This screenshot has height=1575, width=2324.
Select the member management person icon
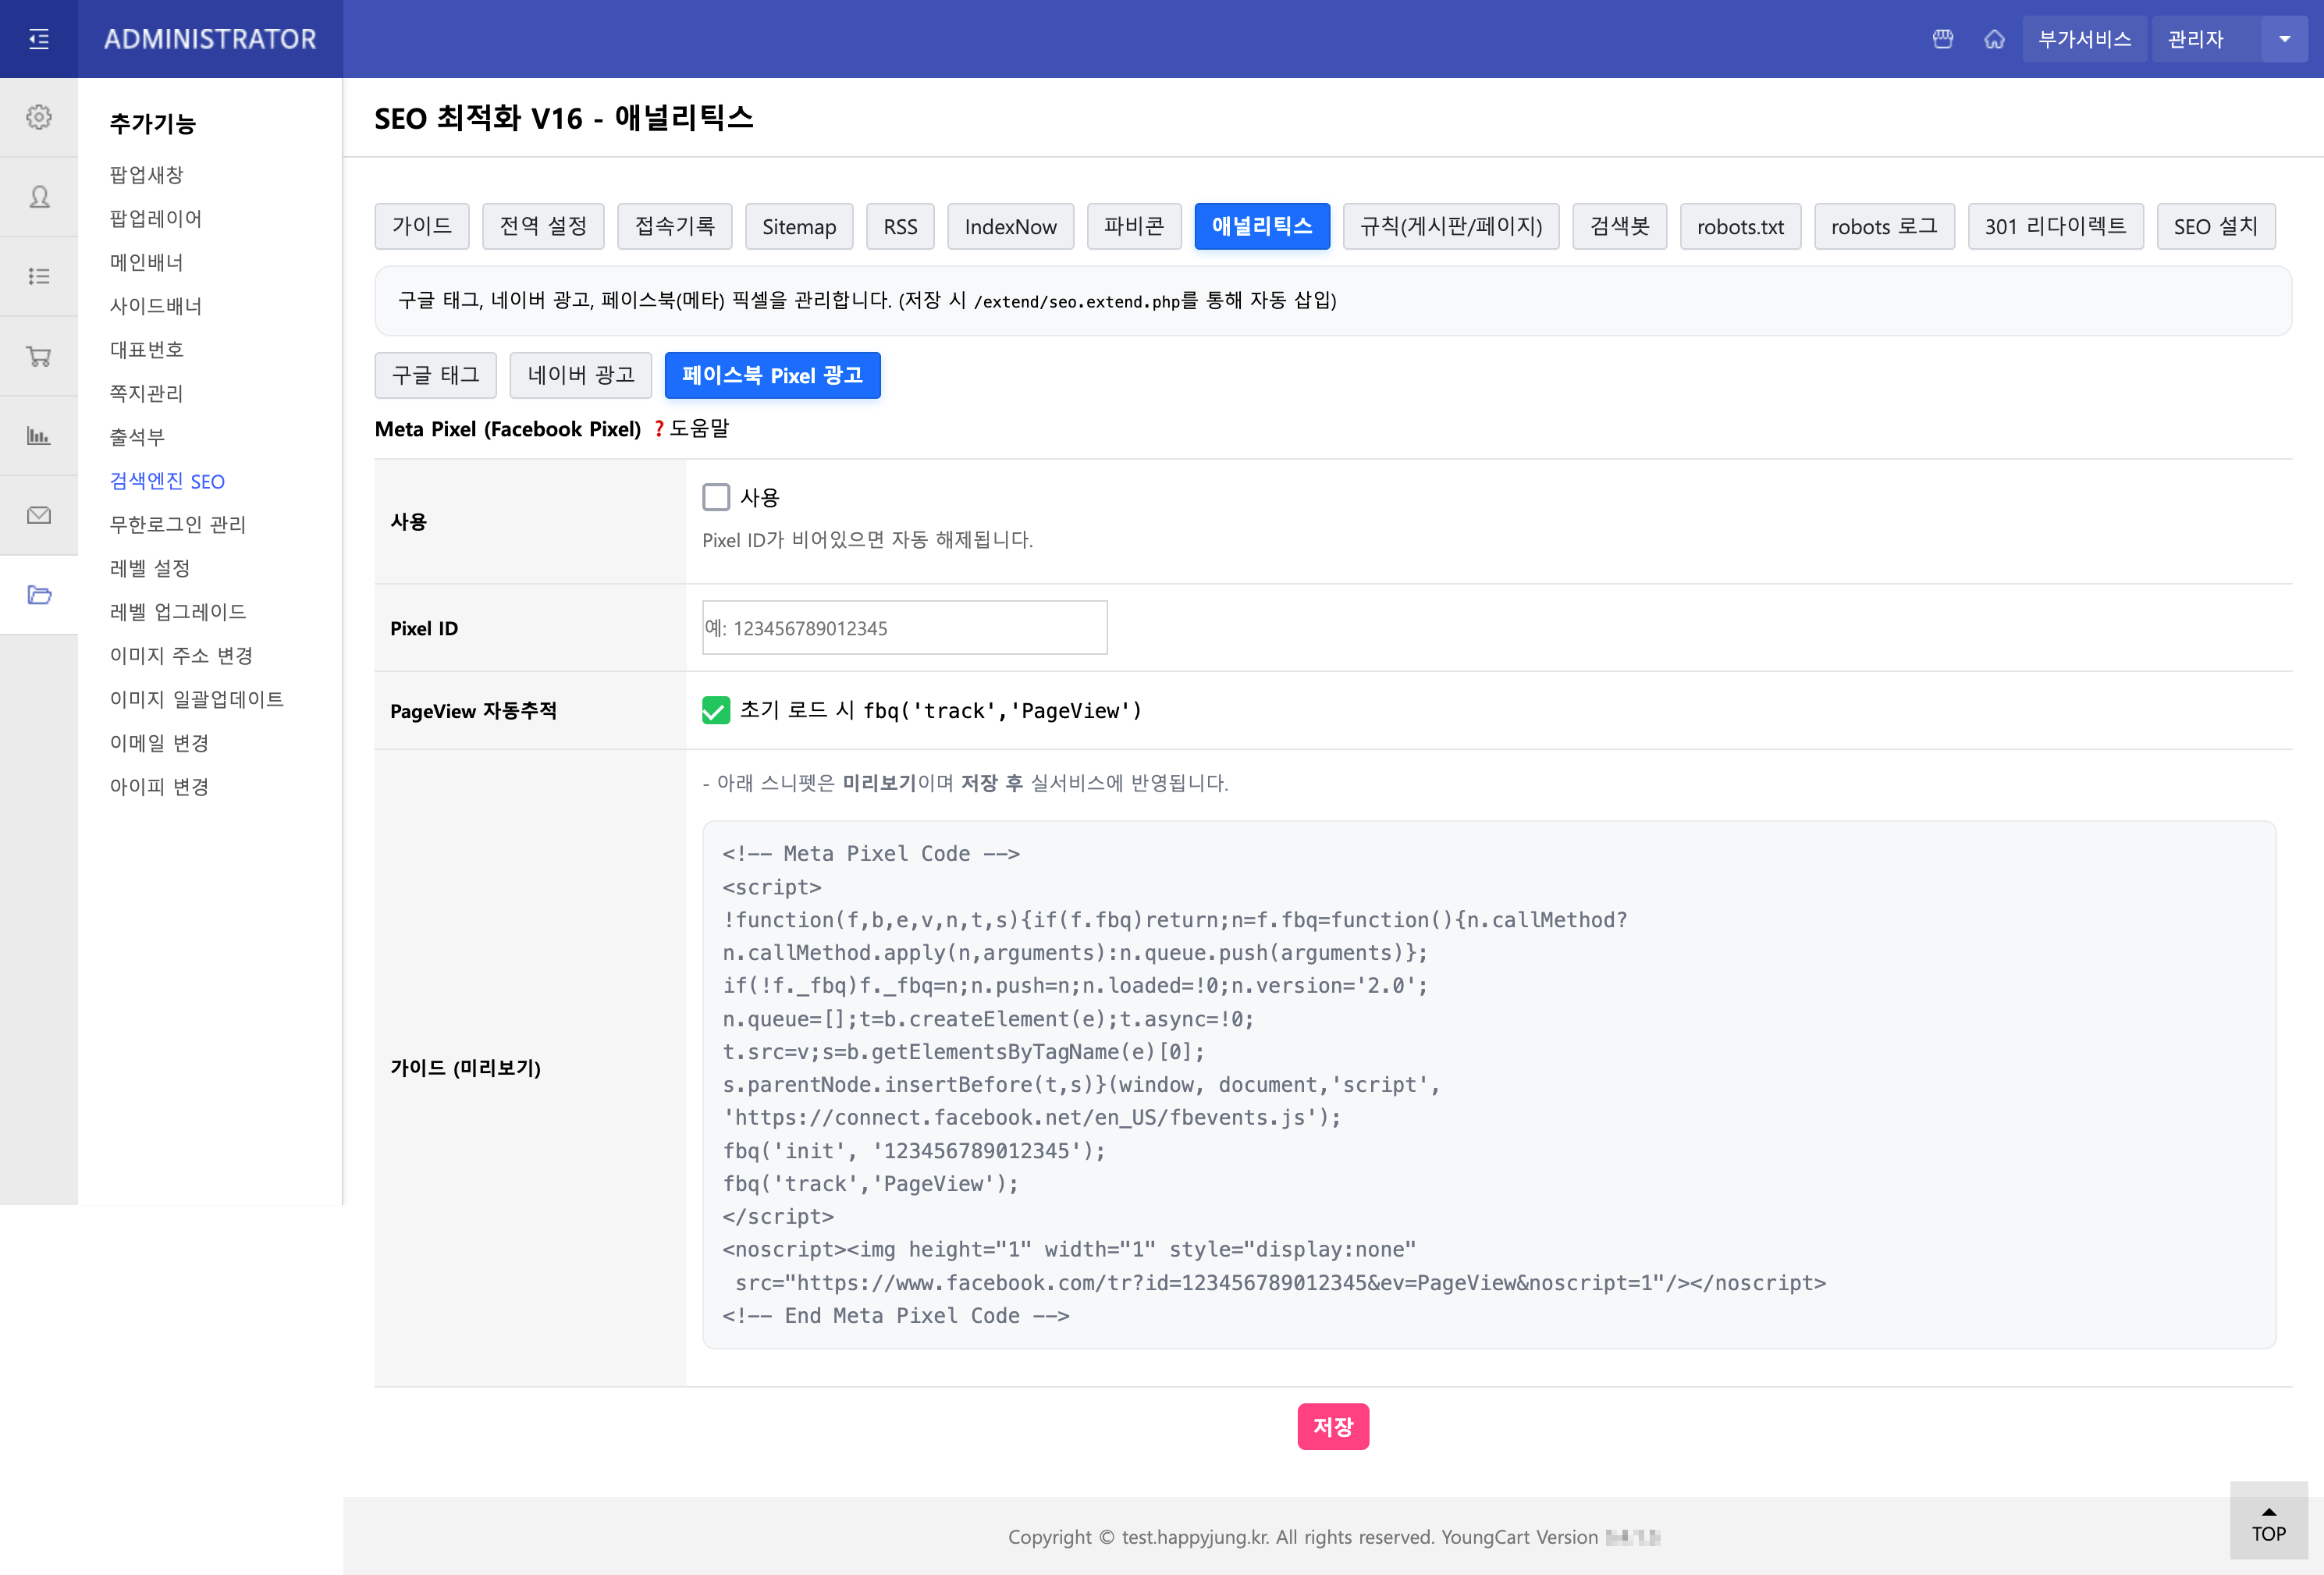38,197
